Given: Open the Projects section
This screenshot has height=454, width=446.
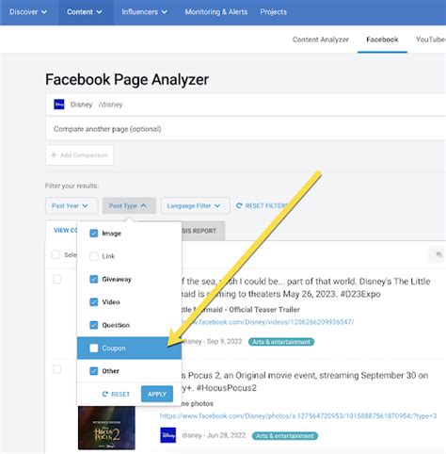Looking at the screenshot, I should pyautogui.click(x=273, y=12).
